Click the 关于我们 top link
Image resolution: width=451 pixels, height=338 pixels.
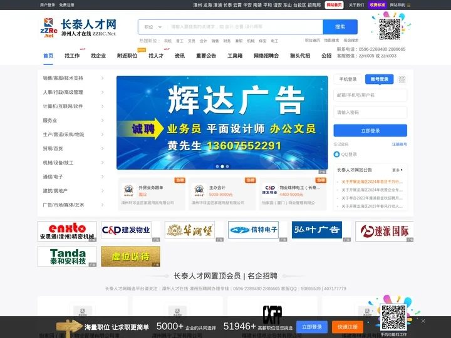(x=356, y=5)
